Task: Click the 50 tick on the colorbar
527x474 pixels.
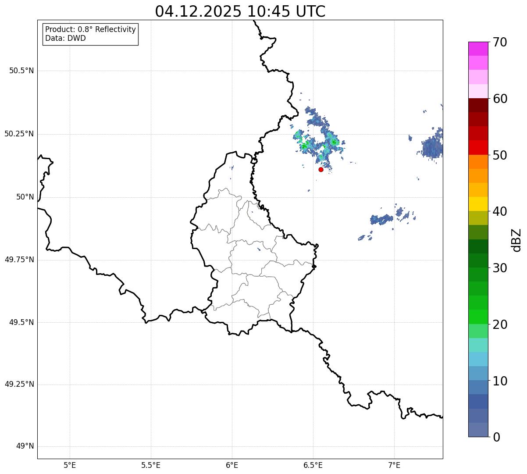Action: coord(500,155)
